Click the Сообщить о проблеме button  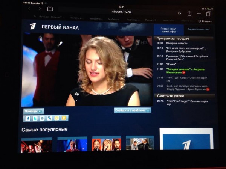coord(133,110)
